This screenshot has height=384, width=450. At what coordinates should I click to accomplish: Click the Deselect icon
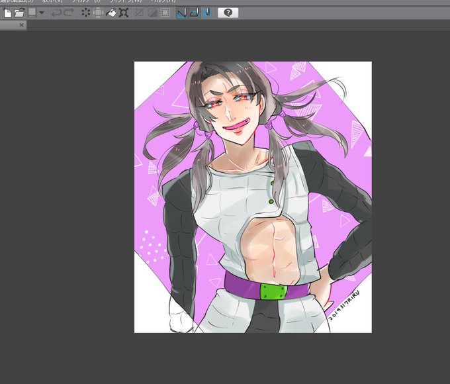(x=139, y=13)
